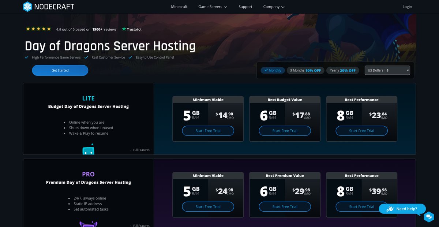
Task: Click the Nodecraft logo icon
Action: point(27,7)
